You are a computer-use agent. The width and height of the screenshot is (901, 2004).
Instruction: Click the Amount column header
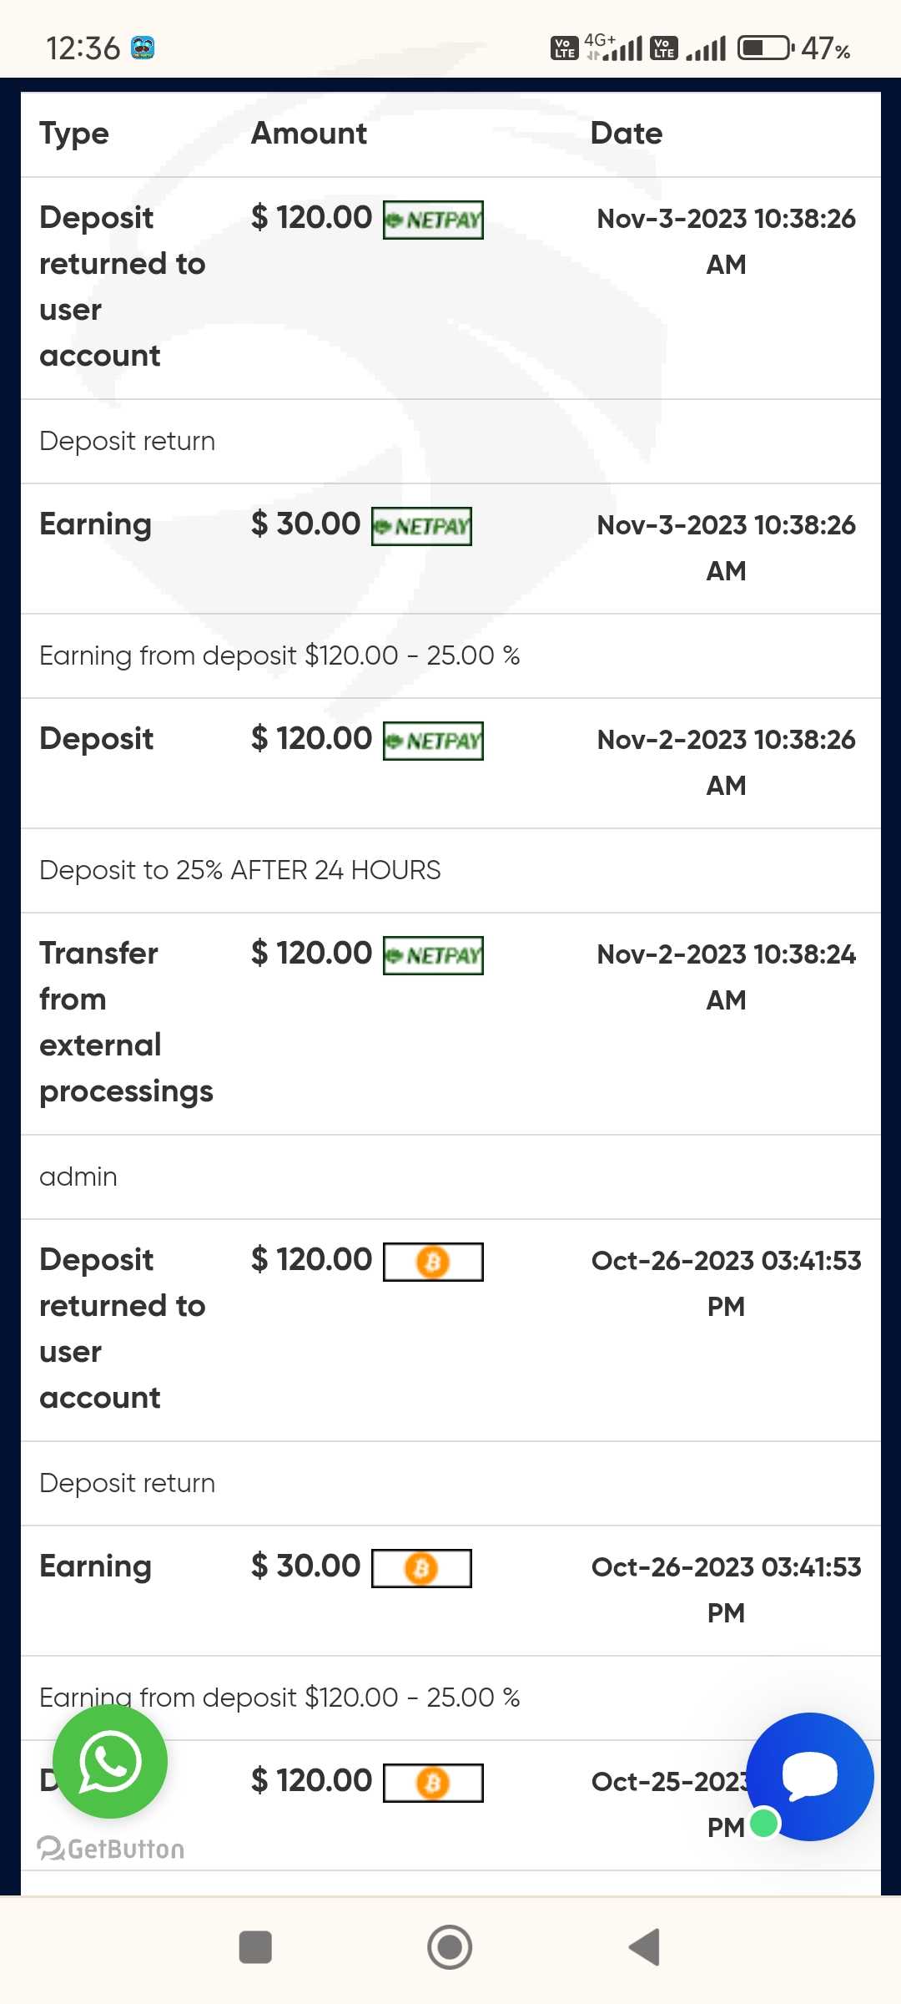pos(309,134)
